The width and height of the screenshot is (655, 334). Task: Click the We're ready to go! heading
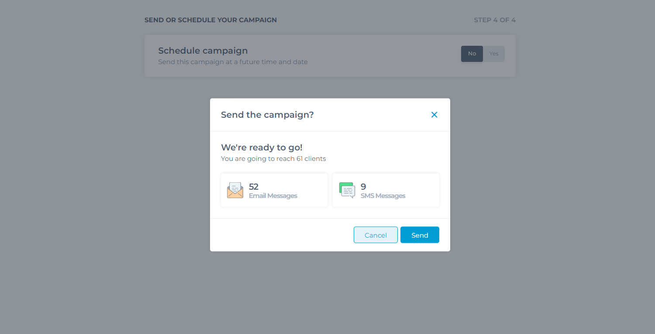[262, 147]
